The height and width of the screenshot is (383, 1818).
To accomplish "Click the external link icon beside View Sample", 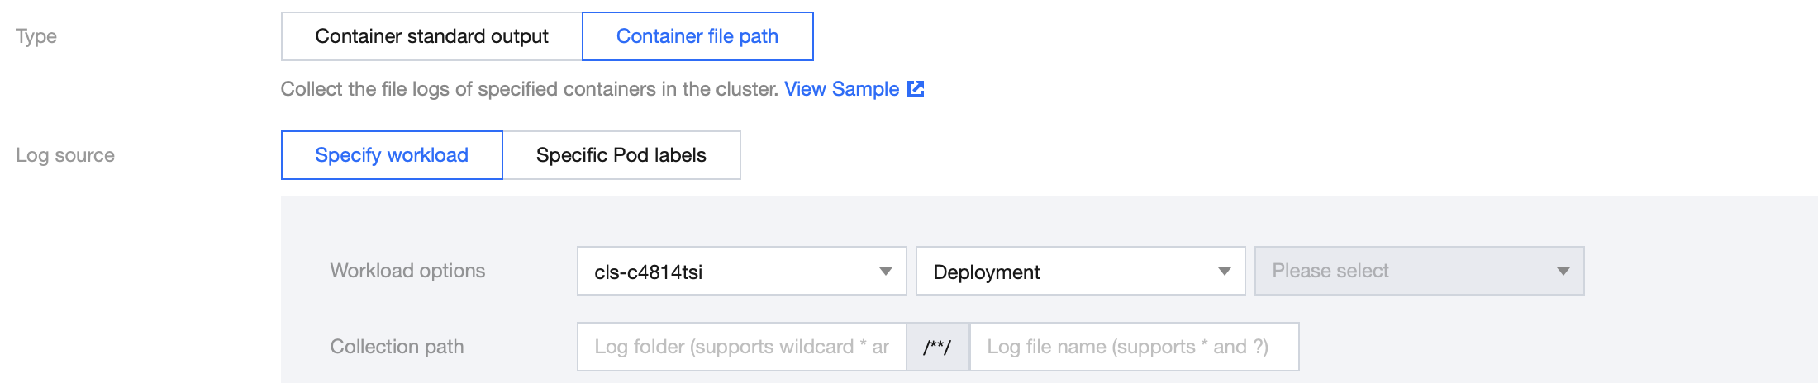I will pyautogui.click(x=916, y=89).
